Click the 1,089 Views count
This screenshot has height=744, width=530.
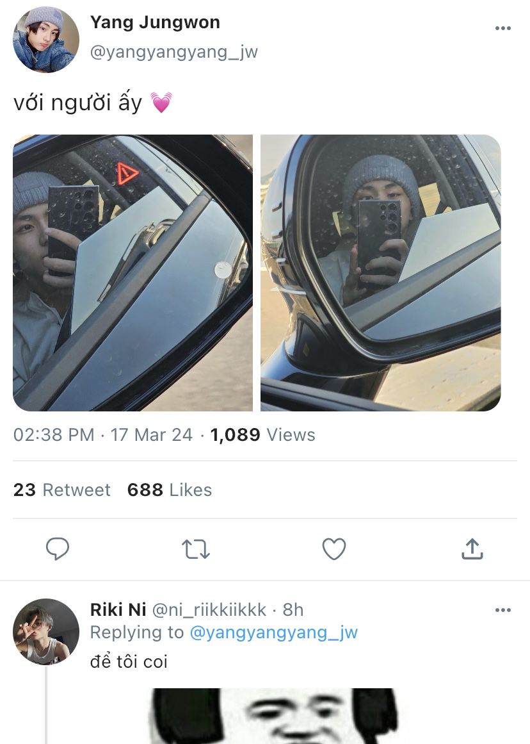point(262,435)
